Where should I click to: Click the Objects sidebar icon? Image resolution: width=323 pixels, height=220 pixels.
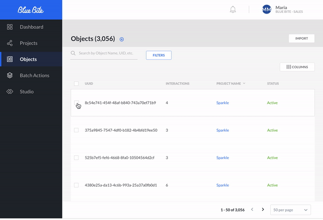(x=10, y=59)
